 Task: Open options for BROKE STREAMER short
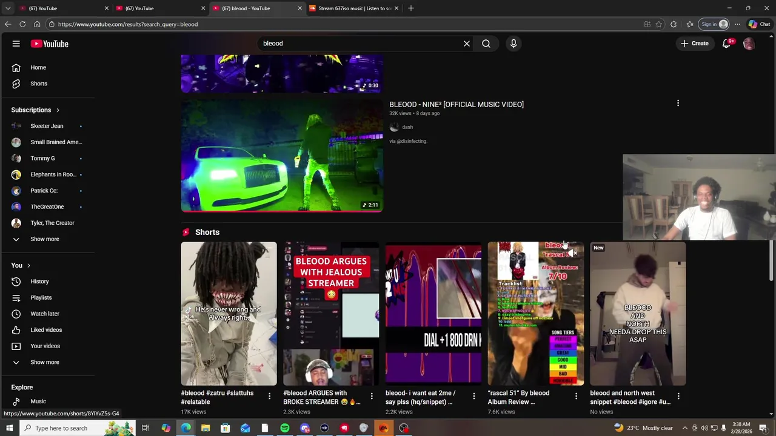click(x=372, y=396)
